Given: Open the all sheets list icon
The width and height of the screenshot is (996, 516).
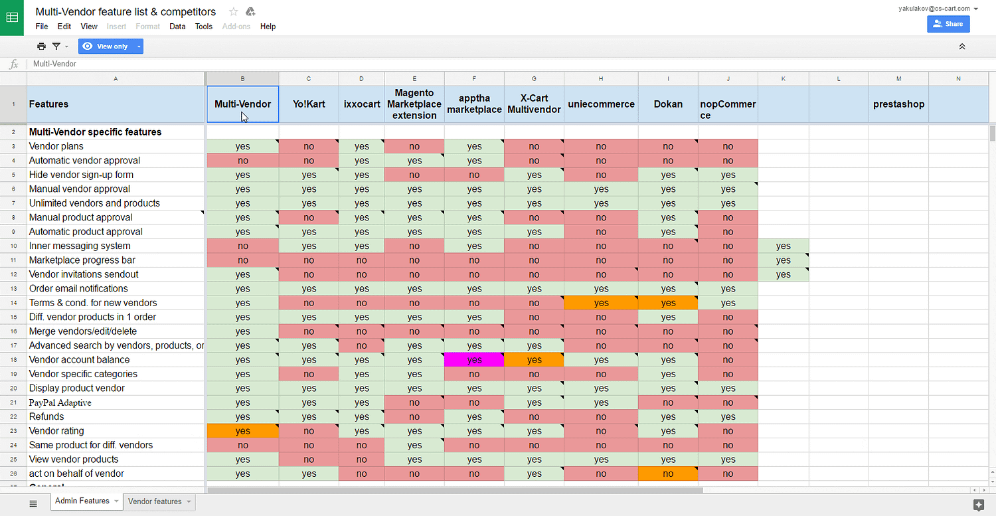Looking at the screenshot, I should click(33, 503).
